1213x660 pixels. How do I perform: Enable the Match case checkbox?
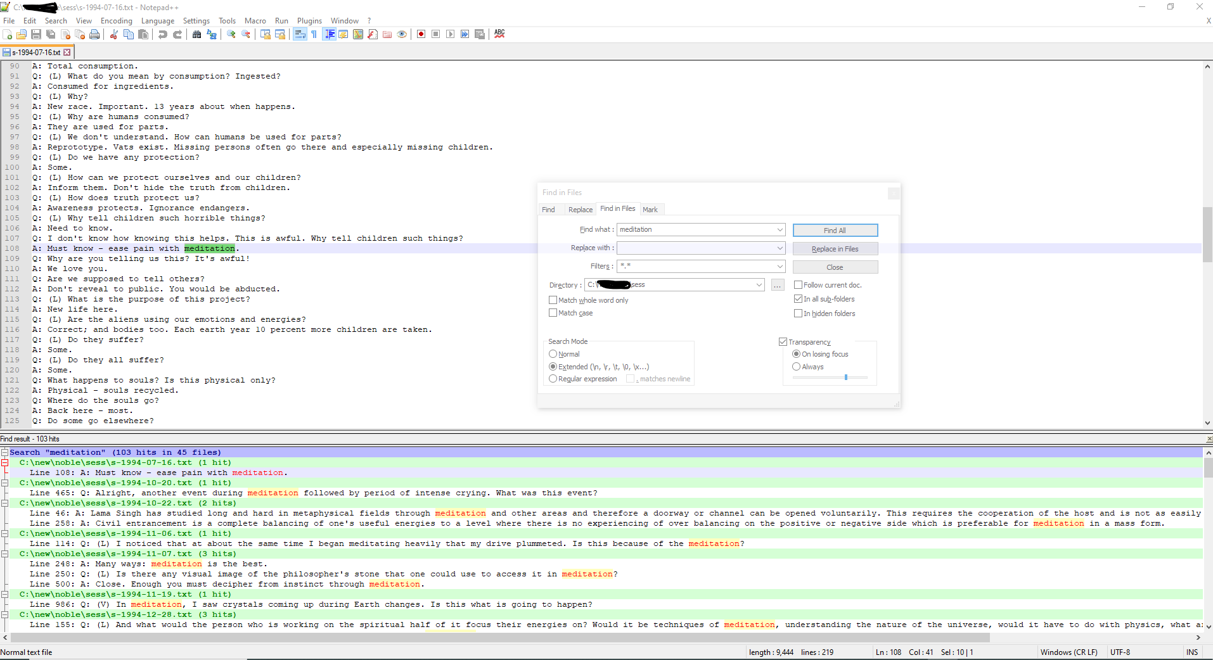click(553, 313)
